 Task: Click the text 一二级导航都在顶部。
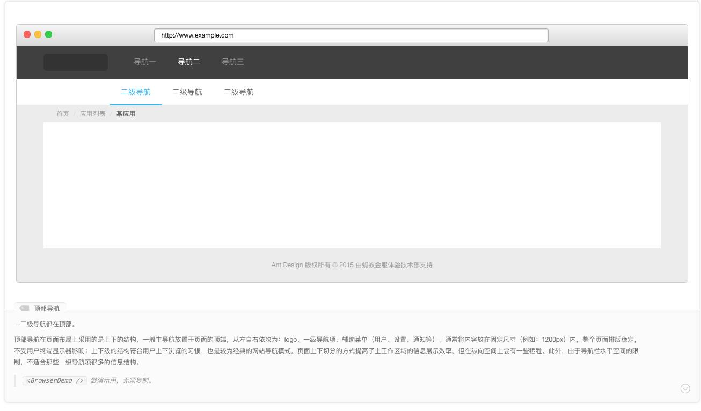point(46,324)
